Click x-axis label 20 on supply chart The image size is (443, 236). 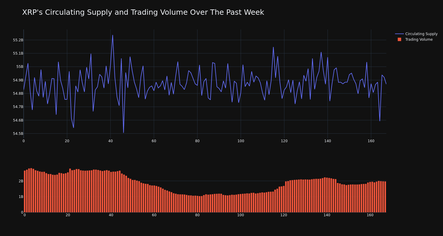click(67, 141)
